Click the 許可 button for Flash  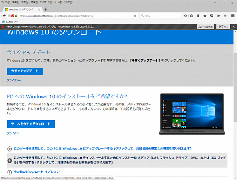tap(223, 27)
